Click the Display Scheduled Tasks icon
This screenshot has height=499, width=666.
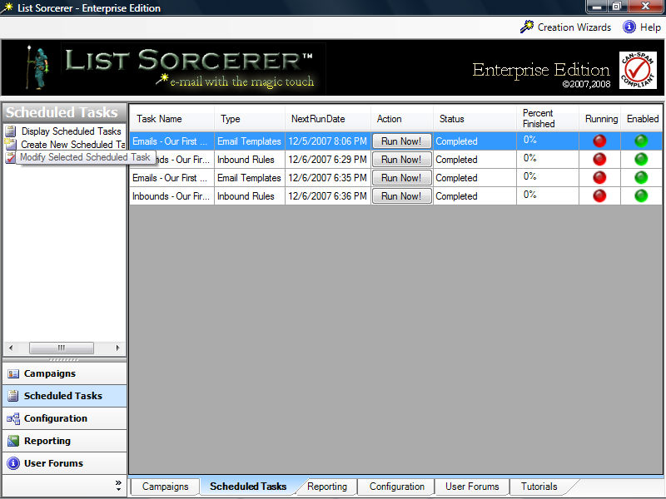pos(11,131)
